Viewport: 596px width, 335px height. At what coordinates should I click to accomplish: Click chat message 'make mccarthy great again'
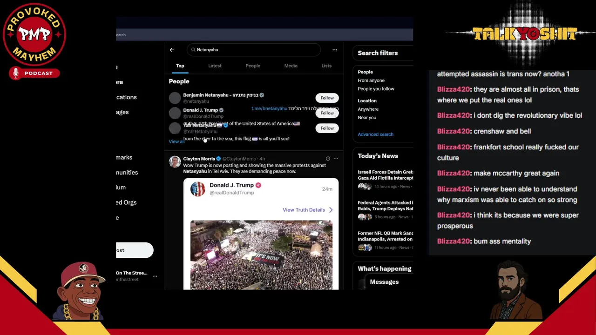coord(498,173)
